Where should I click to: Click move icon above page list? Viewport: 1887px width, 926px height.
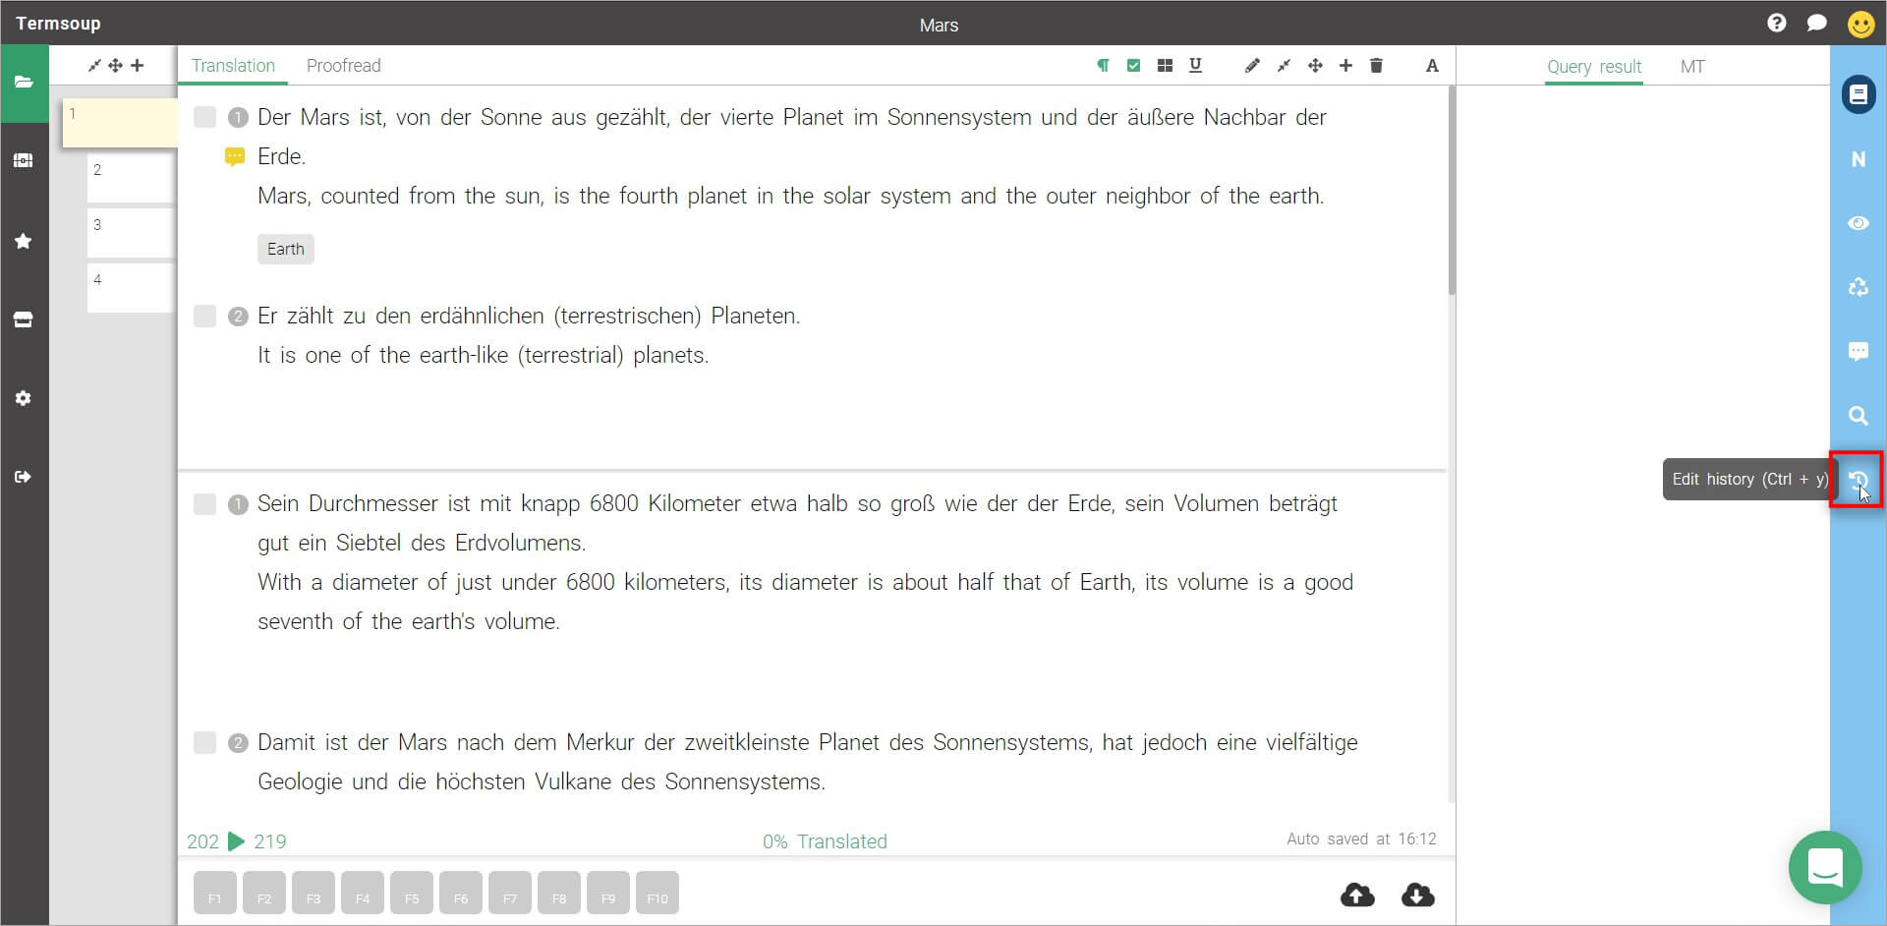[x=115, y=66]
